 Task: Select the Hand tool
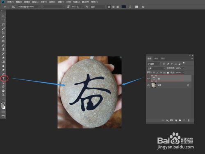[3, 91]
